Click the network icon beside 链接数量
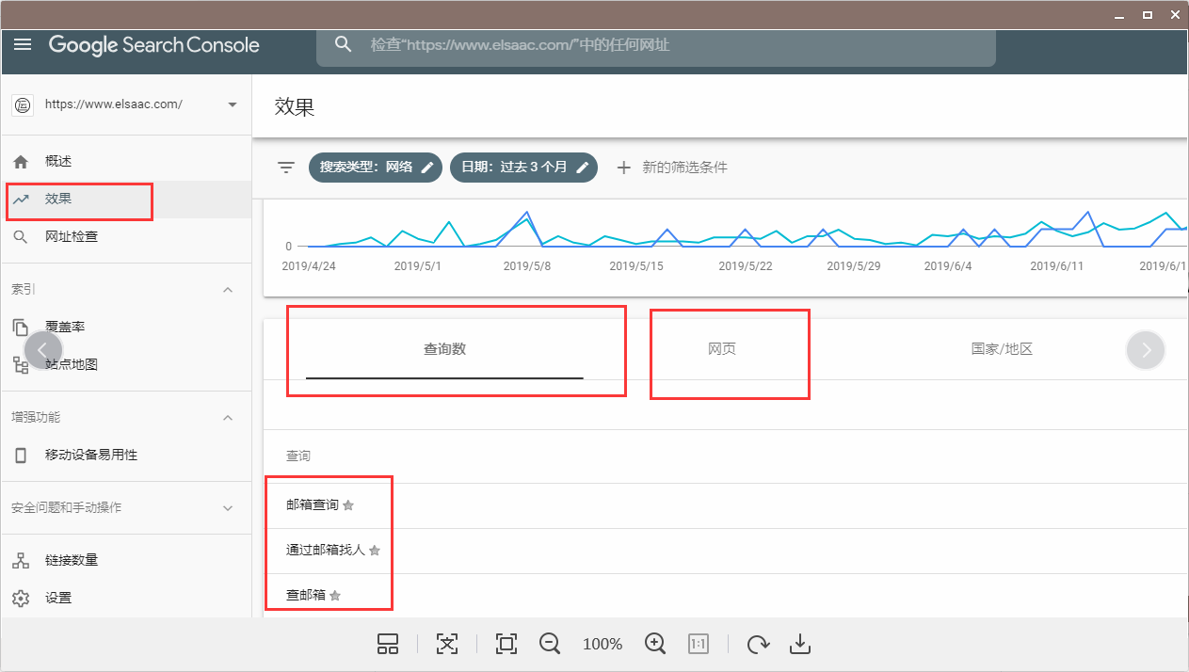This screenshot has width=1189, height=672. click(x=21, y=561)
